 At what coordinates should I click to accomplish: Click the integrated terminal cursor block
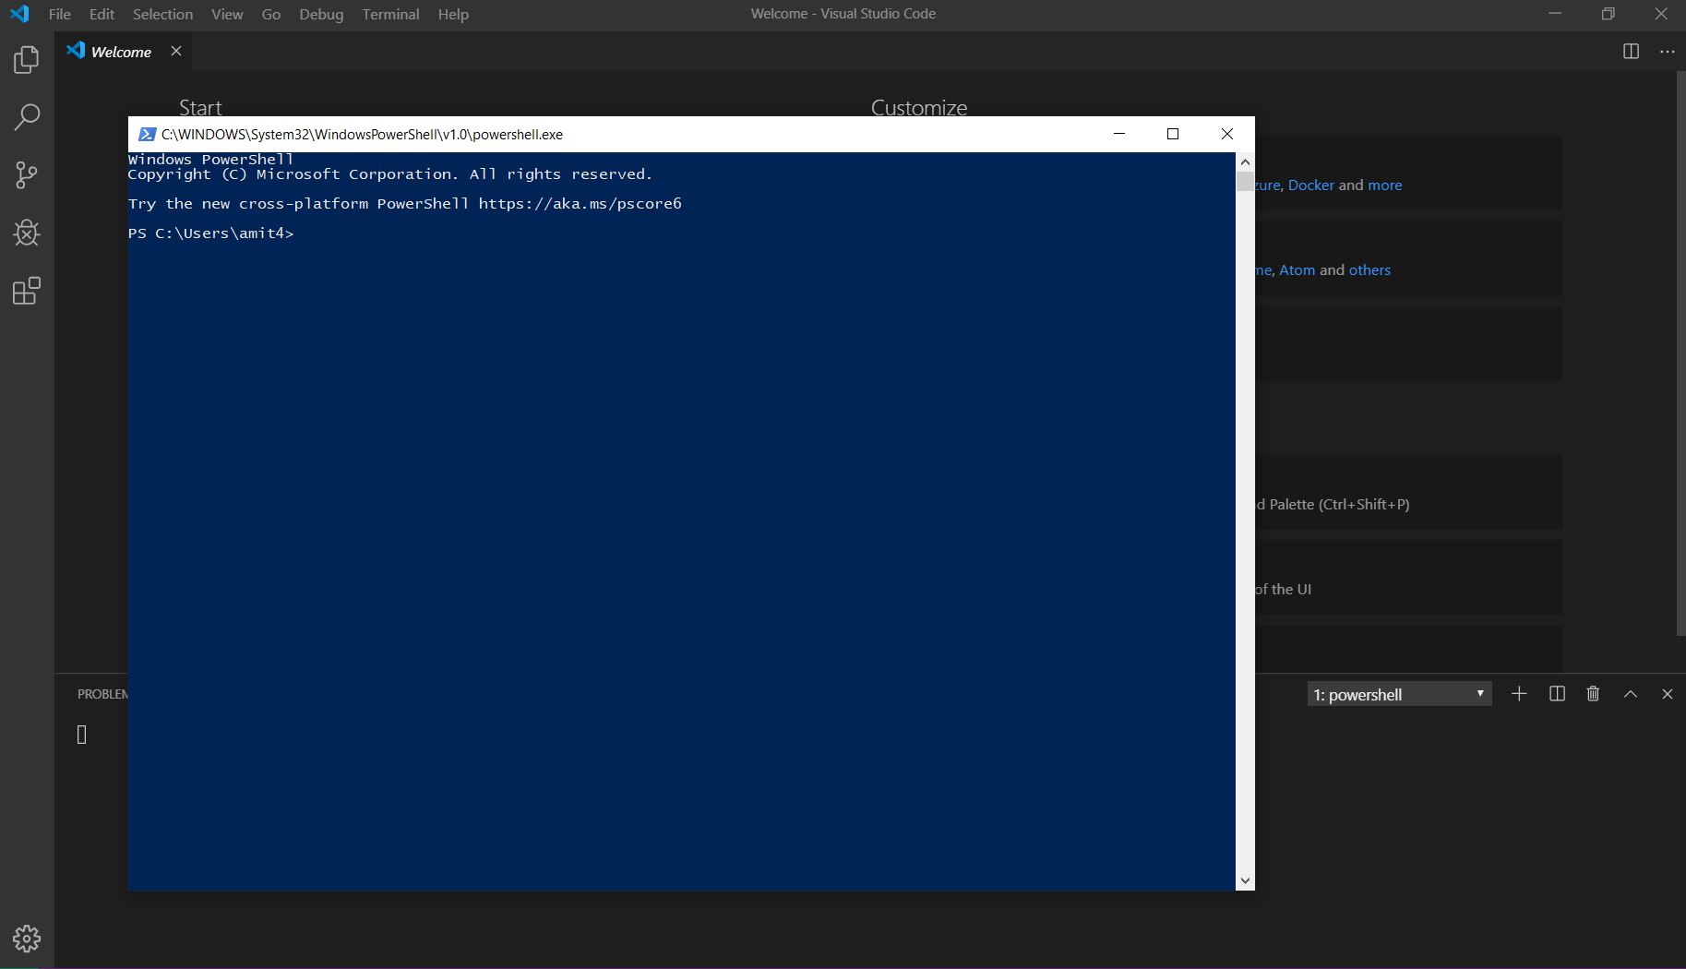click(81, 735)
